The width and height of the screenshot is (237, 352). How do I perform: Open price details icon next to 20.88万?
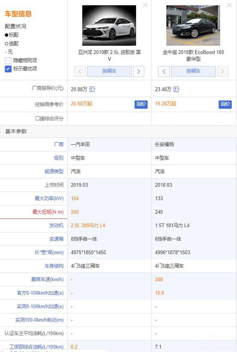pos(92,90)
